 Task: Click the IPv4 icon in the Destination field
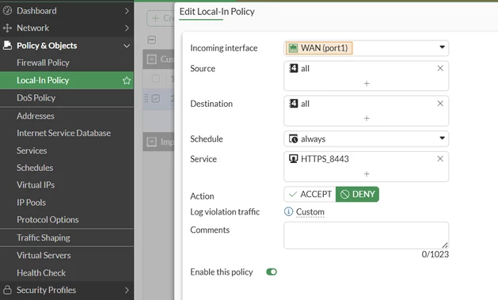click(x=293, y=104)
